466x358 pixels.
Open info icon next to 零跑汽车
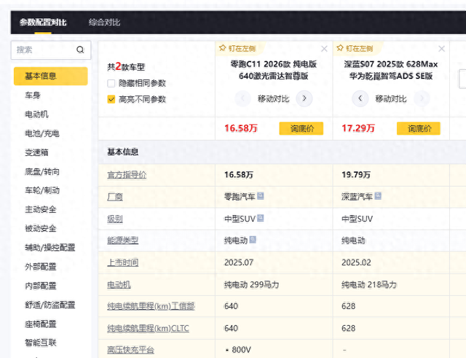(261, 196)
